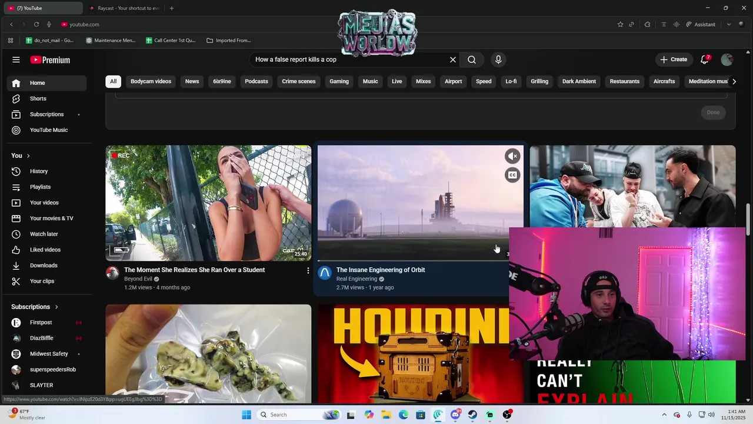
Task: Reload the page in browser toolbar
Action: click(x=36, y=24)
